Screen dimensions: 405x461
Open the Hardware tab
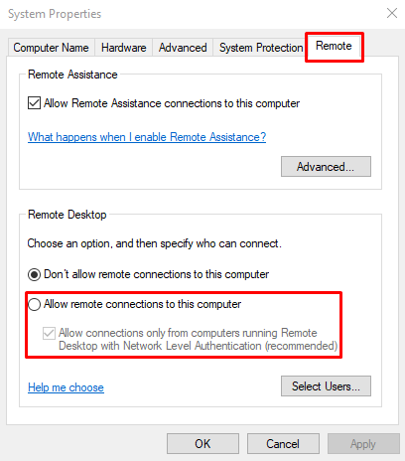(x=123, y=48)
